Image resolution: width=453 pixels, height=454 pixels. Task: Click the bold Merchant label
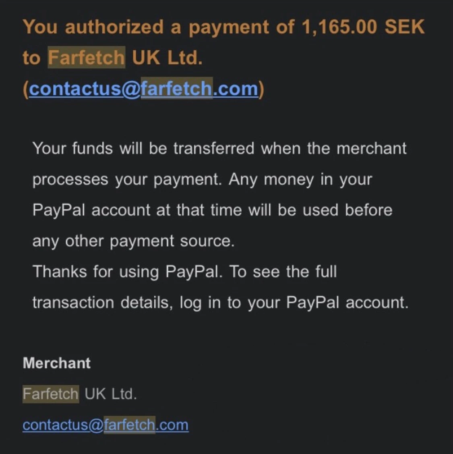57,363
